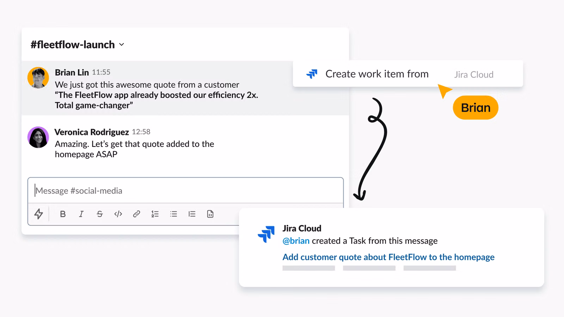Click the message input field
The image size is (564, 317).
pyautogui.click(x=186, y=191)
